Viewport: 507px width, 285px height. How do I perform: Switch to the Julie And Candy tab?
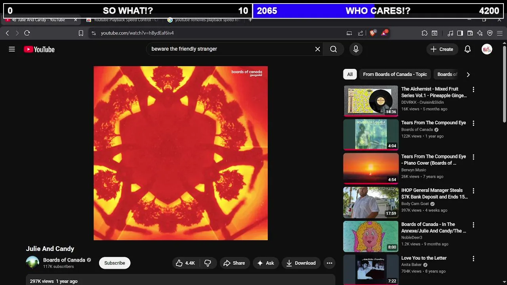(42, 20)
